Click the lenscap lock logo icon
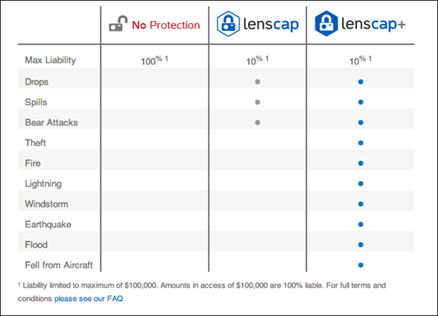Viewport: 438px width, 316px height. (228, 24)
